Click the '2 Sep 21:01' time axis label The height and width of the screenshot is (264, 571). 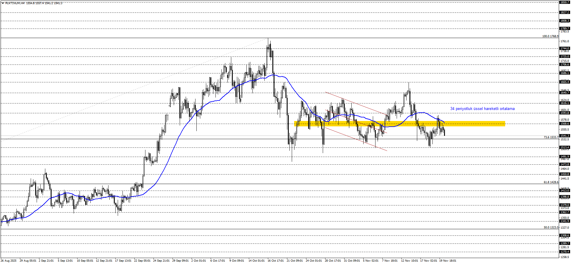(x=46, y=261)
